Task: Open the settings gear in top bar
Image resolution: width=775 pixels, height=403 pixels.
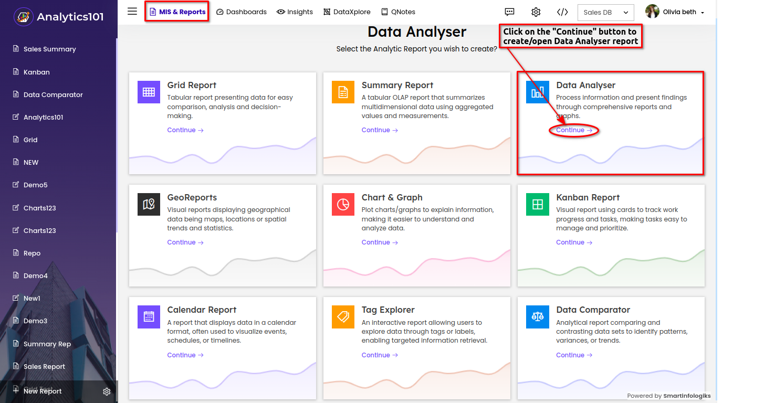Action: (x=536, y=12)
